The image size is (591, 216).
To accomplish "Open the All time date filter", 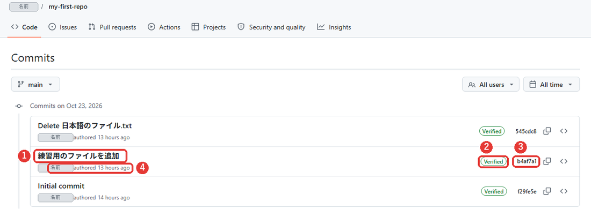I will click(551, 84).
